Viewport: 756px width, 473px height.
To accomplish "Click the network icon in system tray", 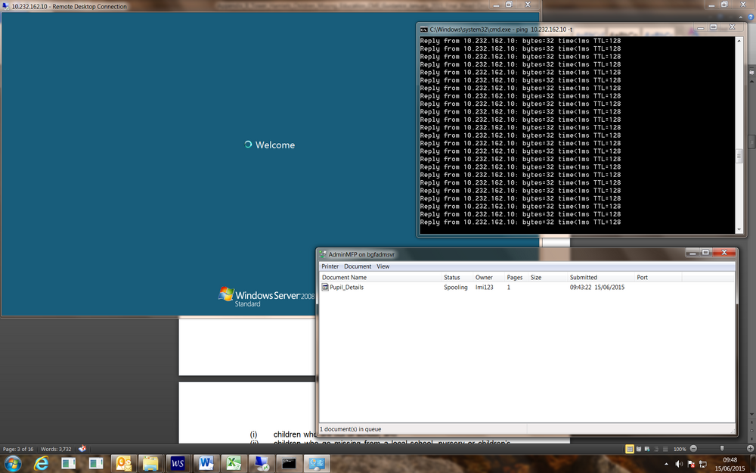I will [x=703, y=465].
